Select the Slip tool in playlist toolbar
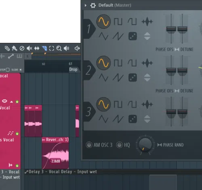The height and width of the screenshot is (190, 202). [x=37, y=48]
